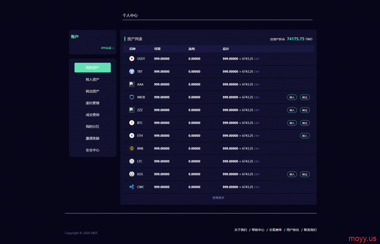Click 转出 button in WKJB row
This screenshot has height=244, width=380.
(304, 97)
